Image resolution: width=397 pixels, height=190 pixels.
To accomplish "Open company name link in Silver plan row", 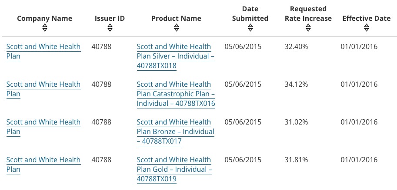I will (43, 51).
